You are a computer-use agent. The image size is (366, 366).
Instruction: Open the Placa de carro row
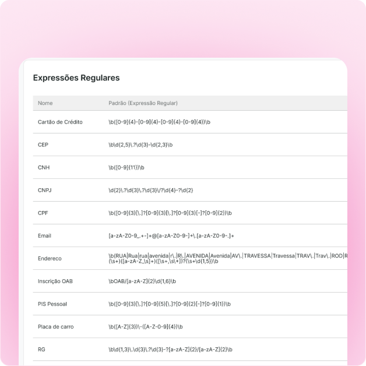click(56, 326)
